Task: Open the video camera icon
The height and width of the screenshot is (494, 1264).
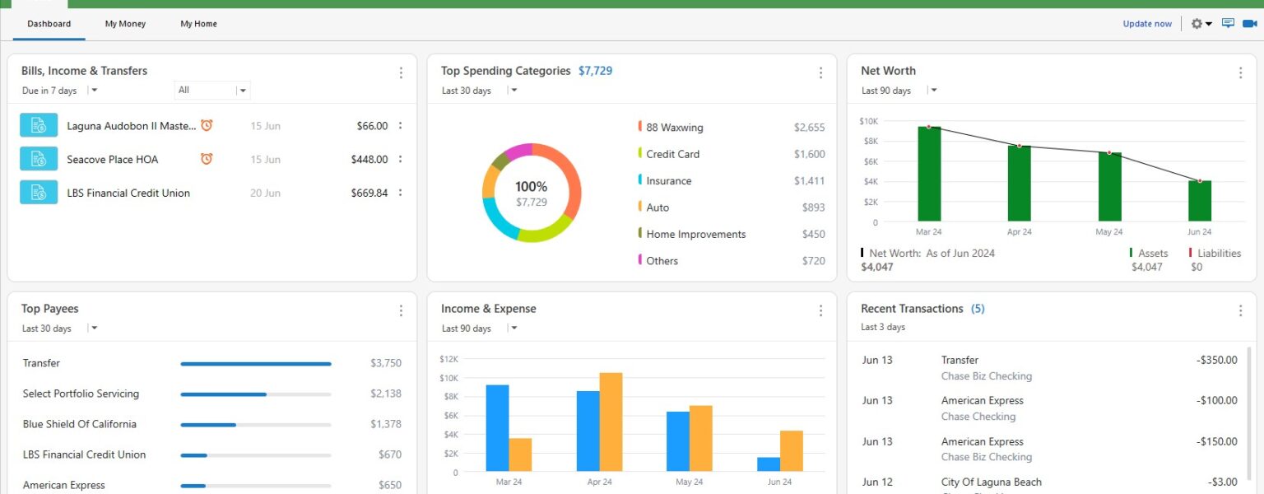Action: 1250,24
